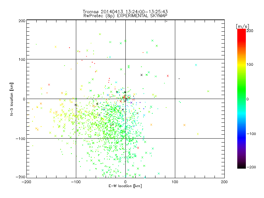This screenshot has height=198, width=264.
Task: Click the '[m/s]' colorbar unit label
Action: click(243, 26)
